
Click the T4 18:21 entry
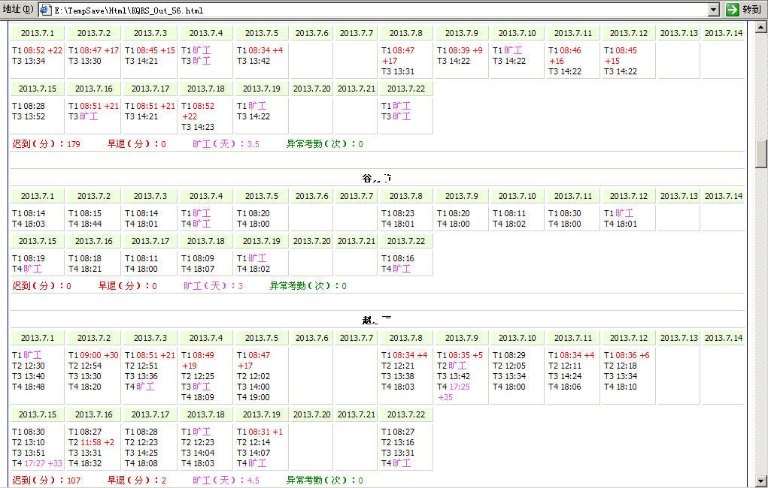pos(85,269)
